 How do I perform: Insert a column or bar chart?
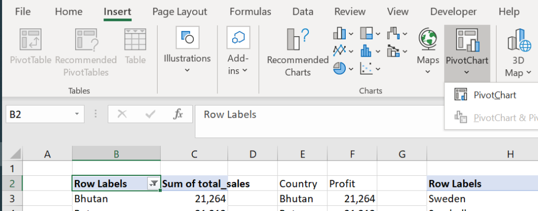[x=340, y=35]
